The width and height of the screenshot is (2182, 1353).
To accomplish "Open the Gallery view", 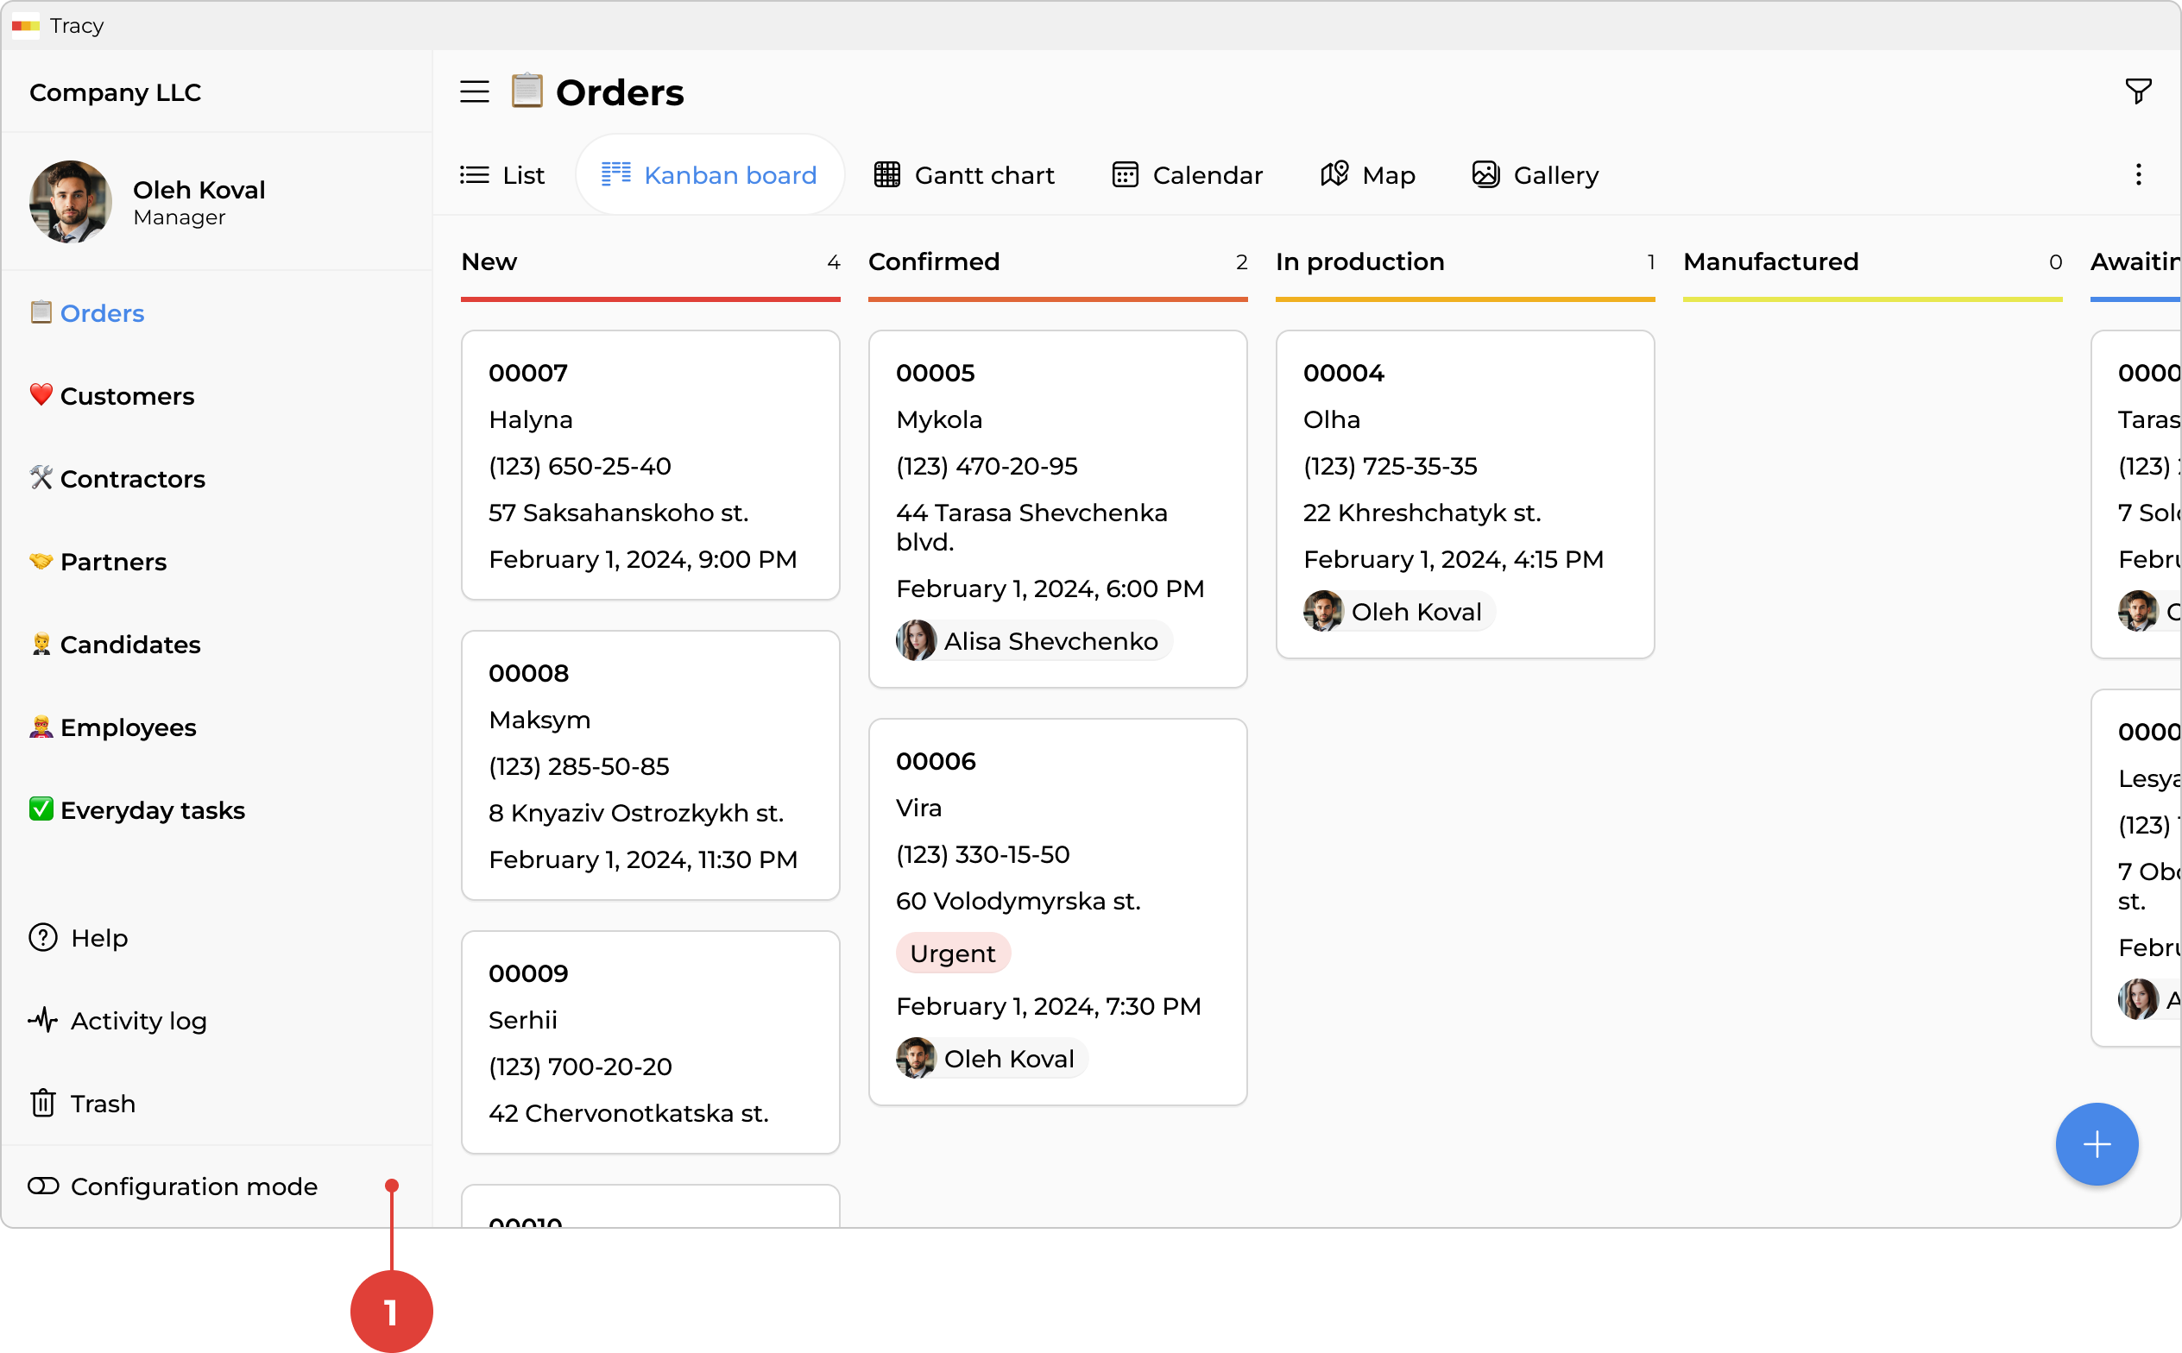I will click(1535, 174).
